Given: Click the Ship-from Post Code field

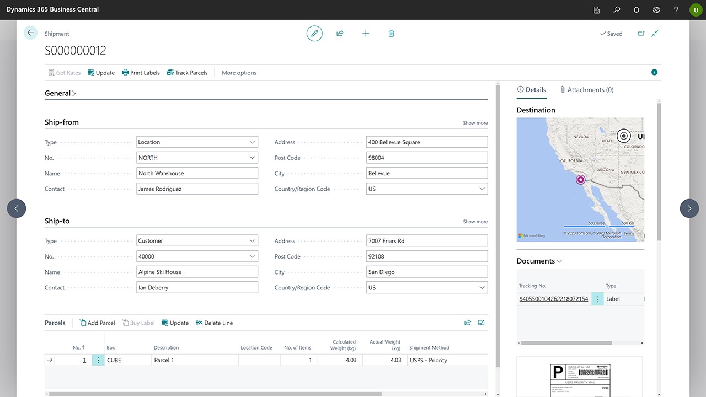Looking at the screenshot, I should pos(427,158).
